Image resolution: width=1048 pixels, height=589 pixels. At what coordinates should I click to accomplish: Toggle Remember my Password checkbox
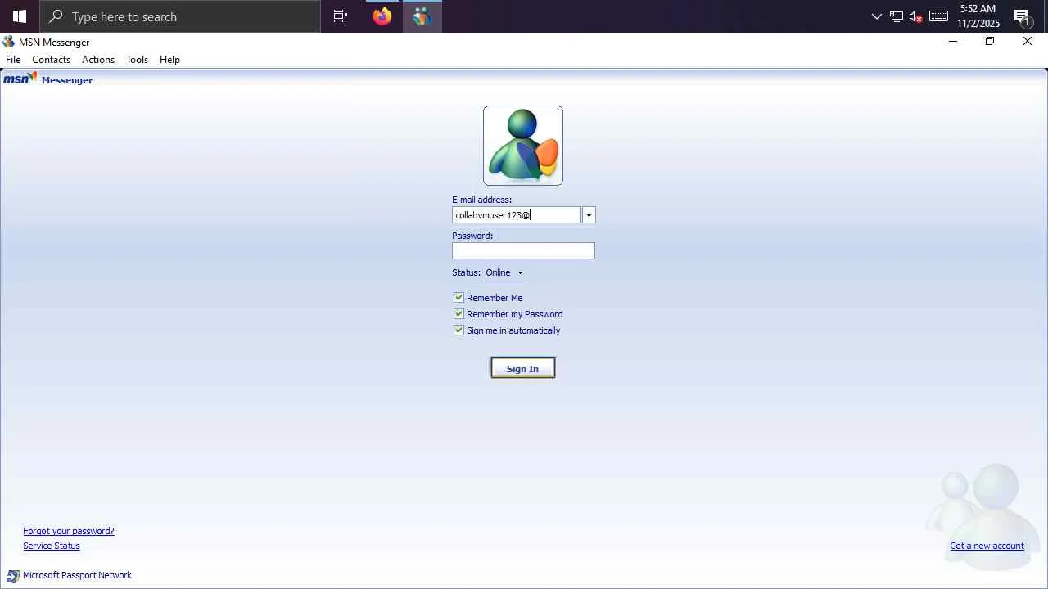(x=458, y=314)
